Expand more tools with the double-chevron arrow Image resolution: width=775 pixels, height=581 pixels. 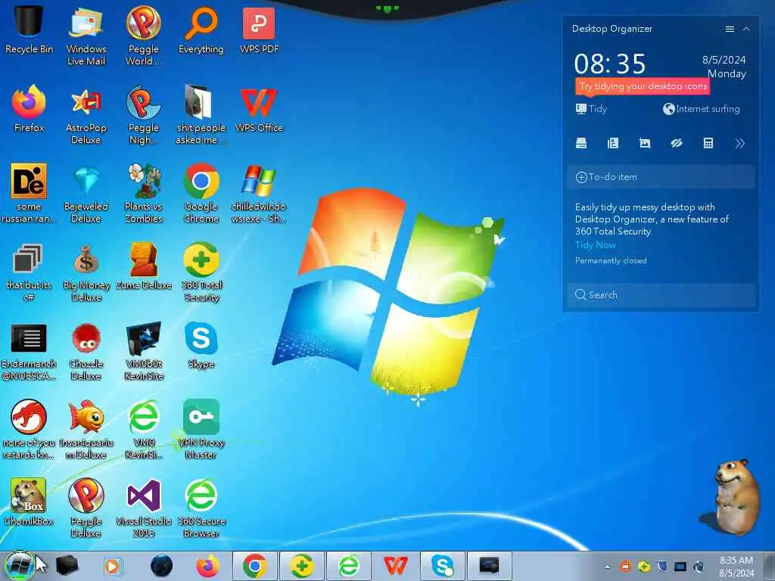click(x=740, y=143)
